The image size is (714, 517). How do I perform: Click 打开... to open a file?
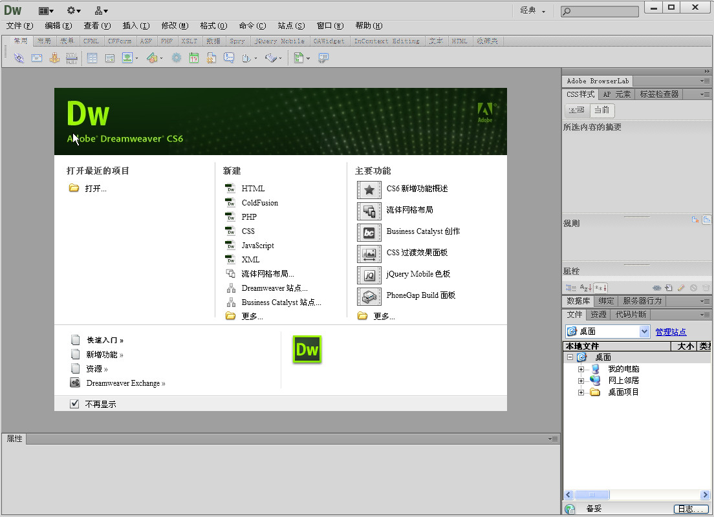point(96,189)
